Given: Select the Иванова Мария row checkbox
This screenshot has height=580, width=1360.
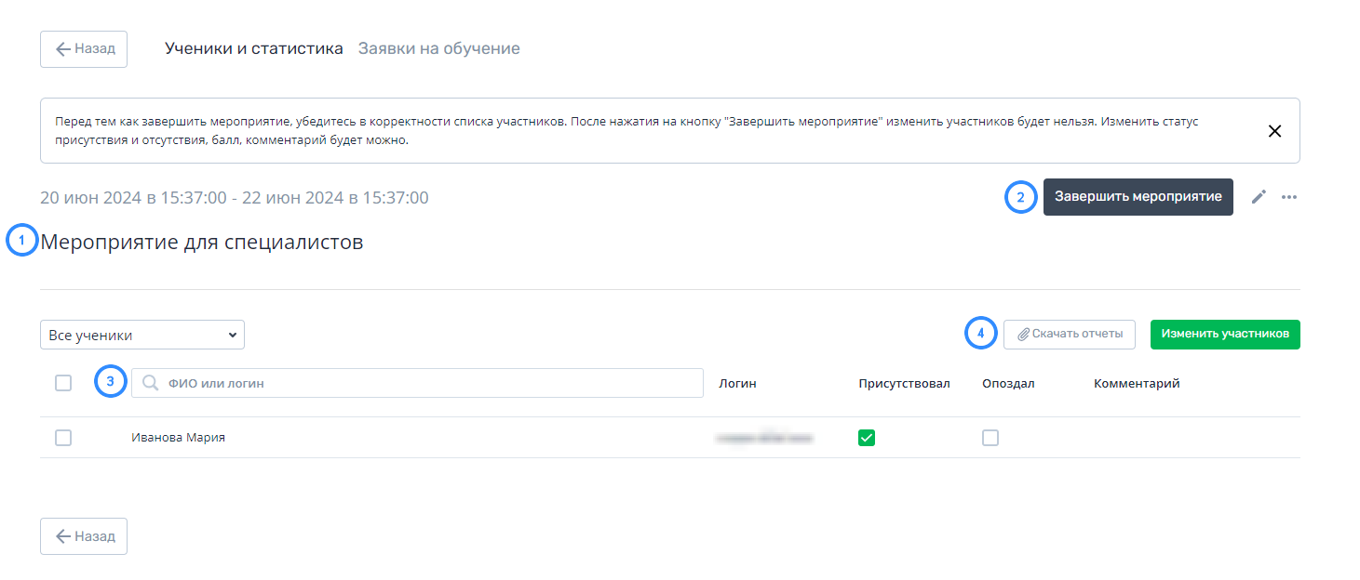Looking at the screenshot, I should [63, 438].
